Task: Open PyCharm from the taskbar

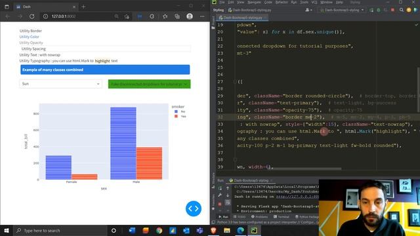Action: [x=254, y=230]
